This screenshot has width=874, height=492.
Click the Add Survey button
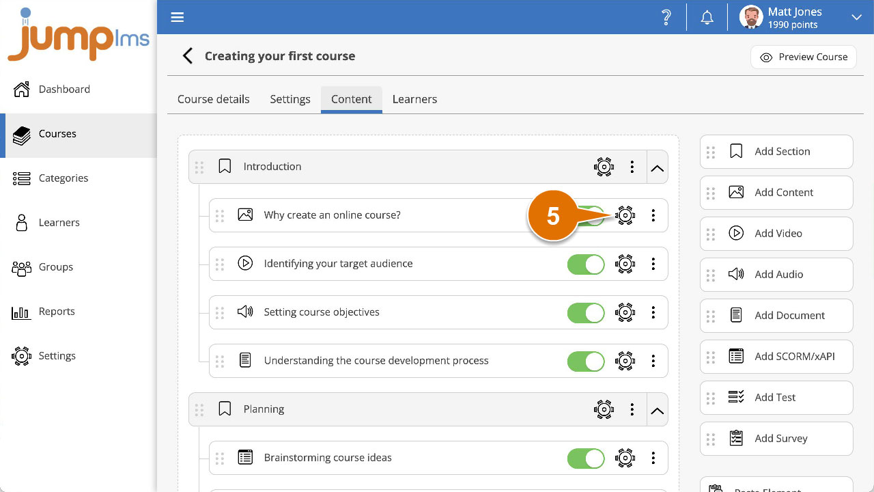click(776, 439)
